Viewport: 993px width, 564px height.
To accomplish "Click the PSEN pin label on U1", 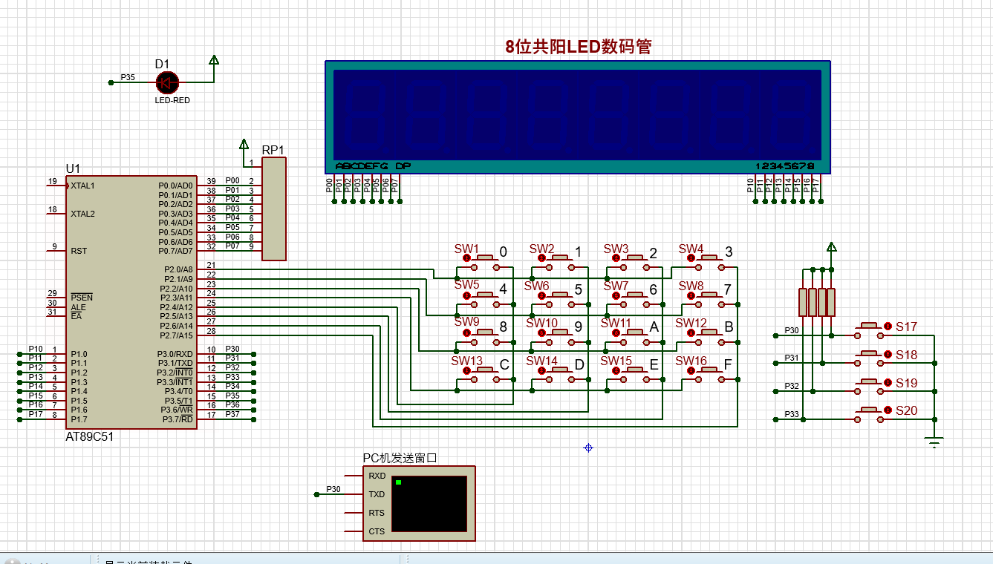I will point(80,298).
